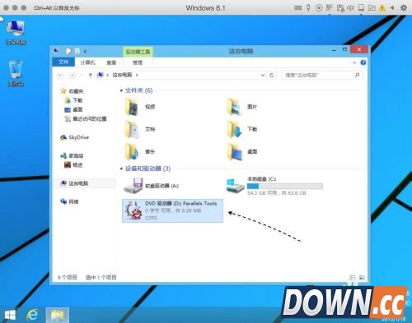Launch Internet Explorer from taskbar

(x=32, y=315)
